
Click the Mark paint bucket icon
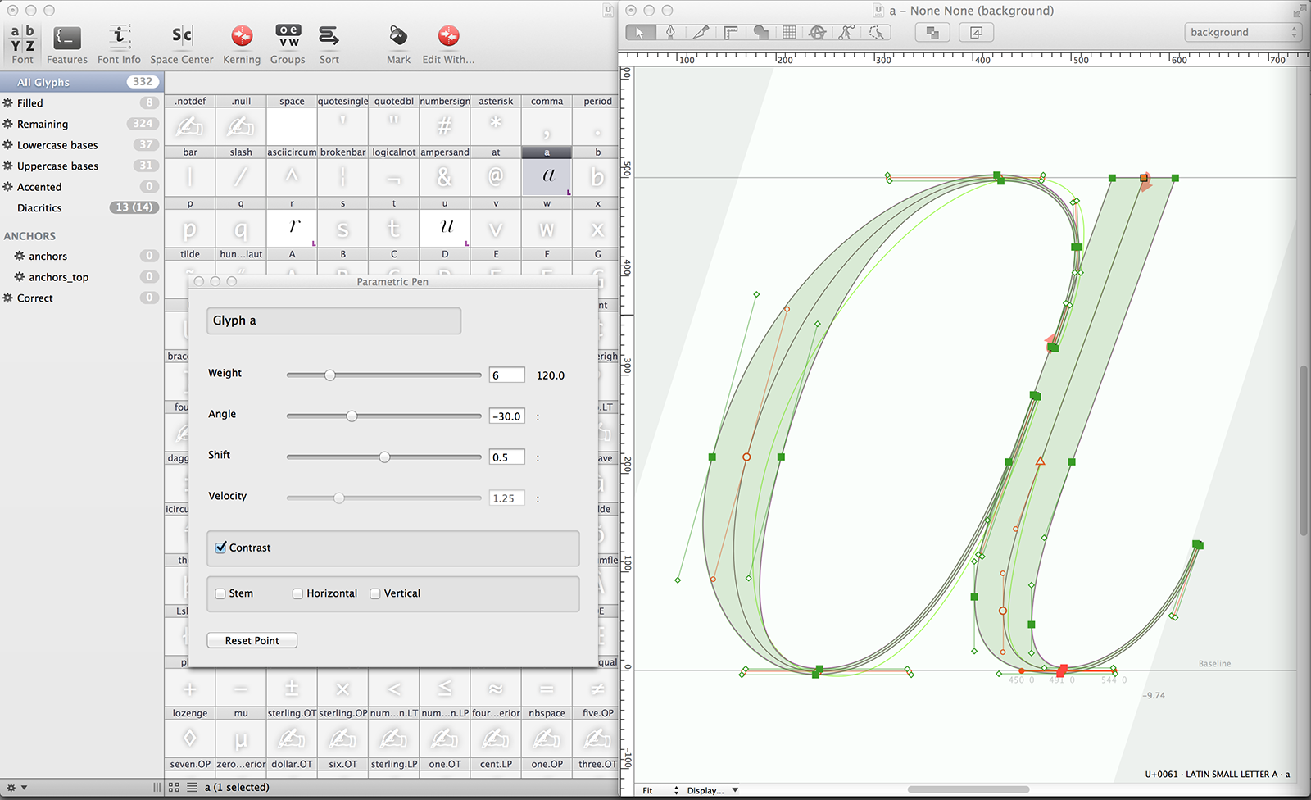[398, 44]
